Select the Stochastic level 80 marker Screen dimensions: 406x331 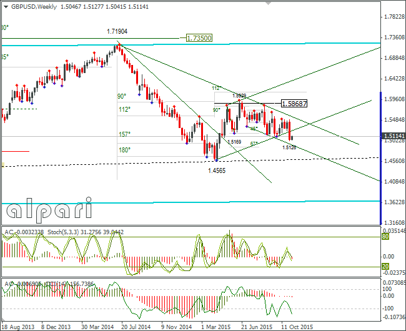[x=385, y=237]
